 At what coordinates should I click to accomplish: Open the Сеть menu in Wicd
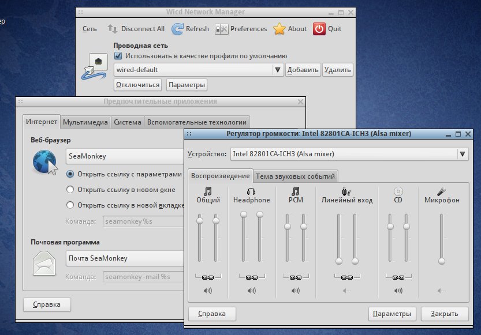pyautogui.click(x=90, y=29)
